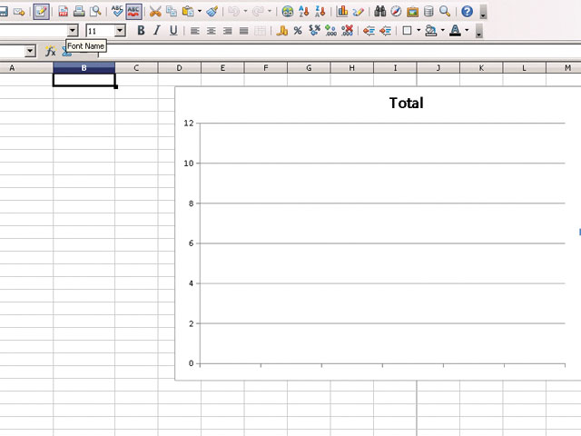Toggle AutoSpellcheck with red underline
Screen dimensions: 581x436
point(133,12)
